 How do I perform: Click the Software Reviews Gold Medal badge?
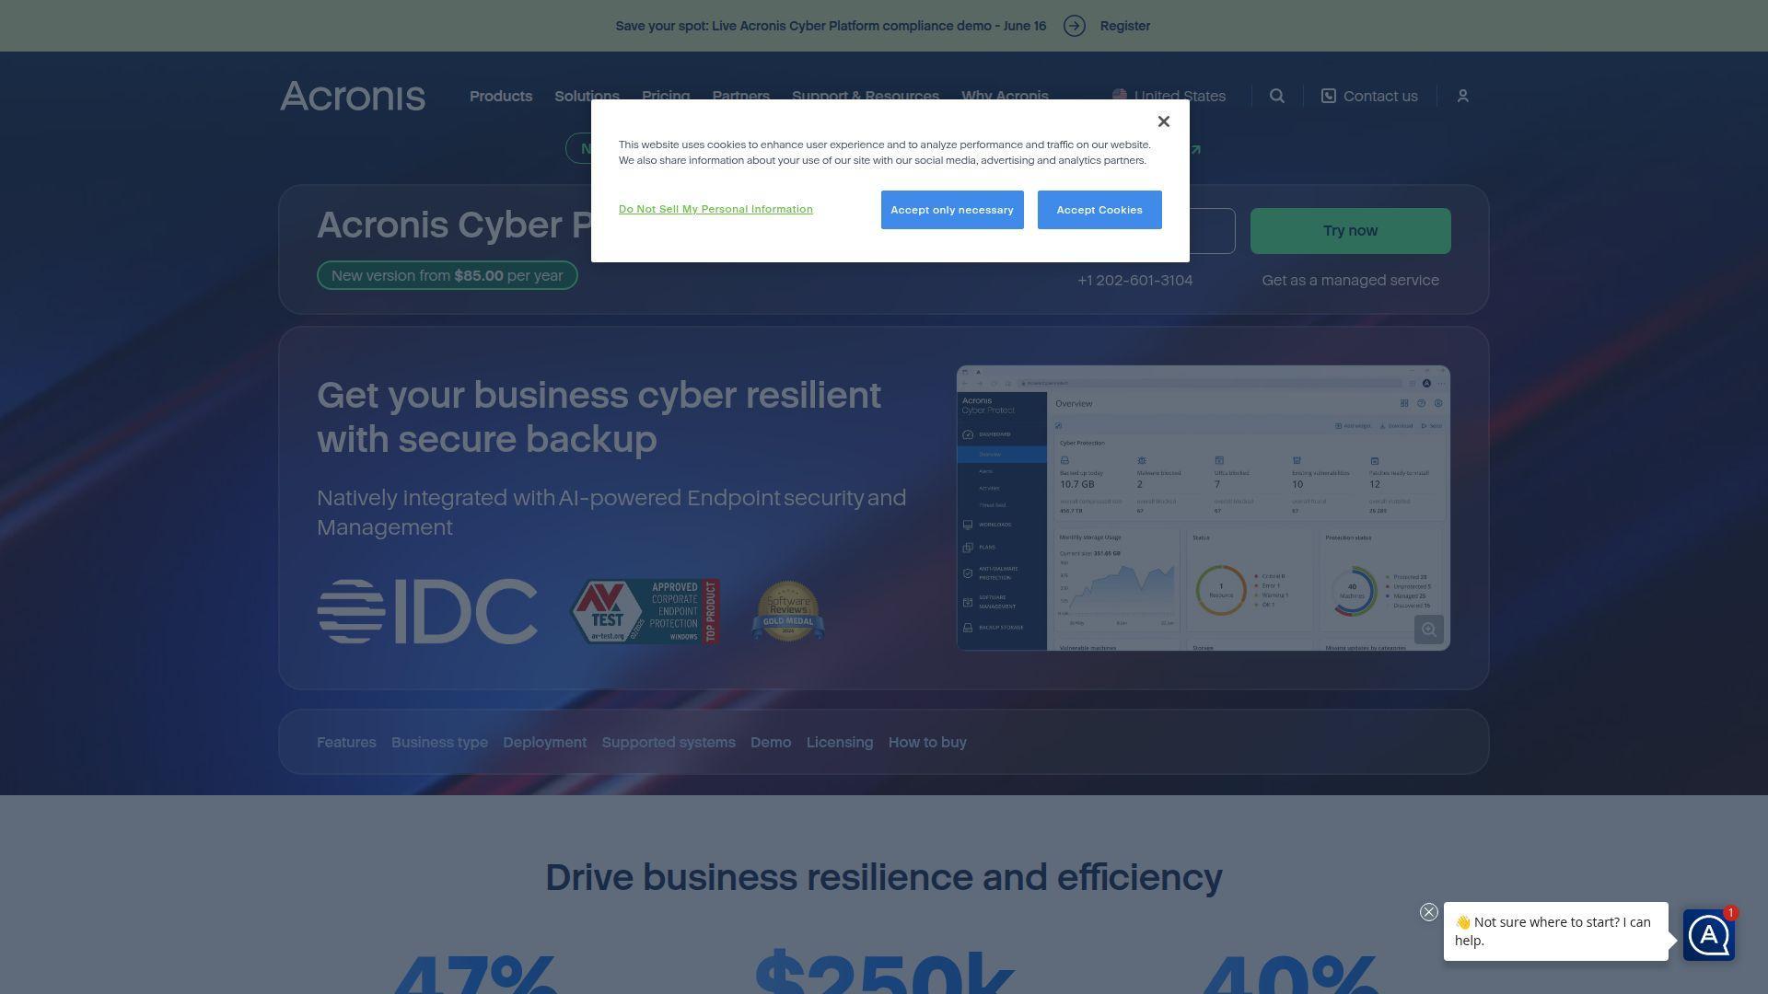point(788,611)
